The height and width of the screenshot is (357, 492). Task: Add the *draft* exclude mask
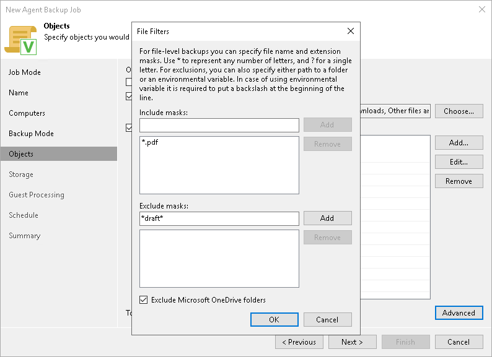pyautogui.click(x=327, y=218)
